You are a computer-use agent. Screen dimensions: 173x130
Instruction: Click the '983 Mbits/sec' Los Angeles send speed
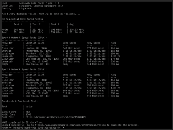point(72,59)
